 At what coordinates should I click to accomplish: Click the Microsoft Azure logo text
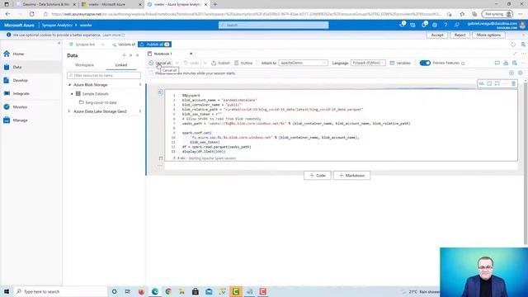pos(19,26)
